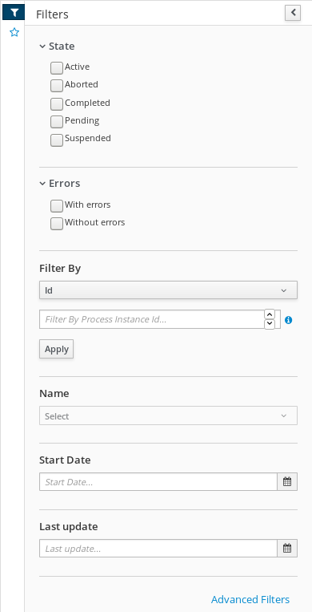Open the Filters funnel tab
Viewport: 312px width, 612px height.
click(x=14, y=13)
